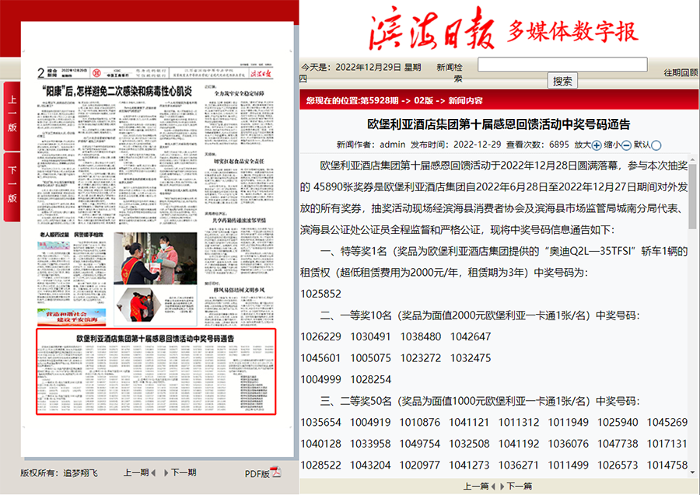Image resolution: width=700 pixels, height=495 pixels.
Task: Open the PDF版 version of the page
Action: pyautogui.click(x=263, y=472)
